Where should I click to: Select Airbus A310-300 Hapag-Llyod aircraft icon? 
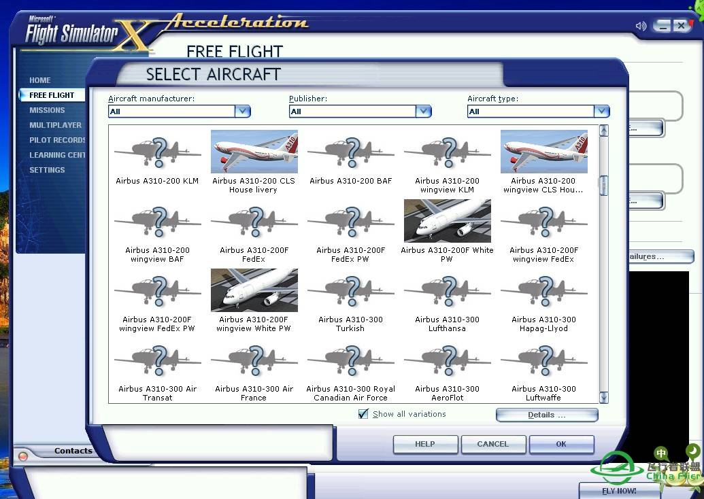[x=543, y=290]
